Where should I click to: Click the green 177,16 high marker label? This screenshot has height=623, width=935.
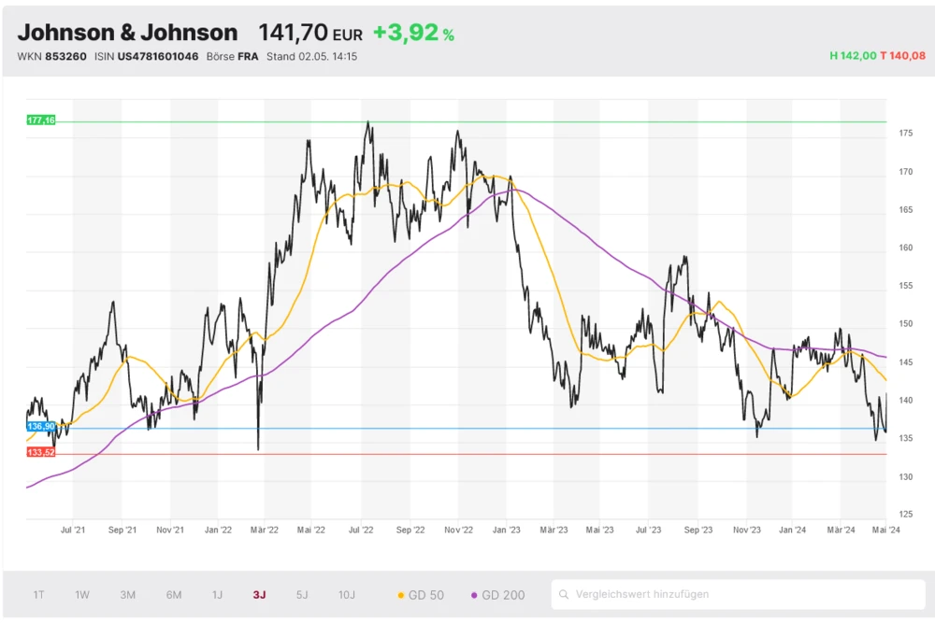(40, 120)
